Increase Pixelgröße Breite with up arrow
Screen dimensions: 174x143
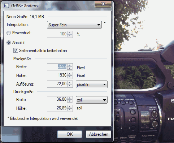tap(70, 65)
